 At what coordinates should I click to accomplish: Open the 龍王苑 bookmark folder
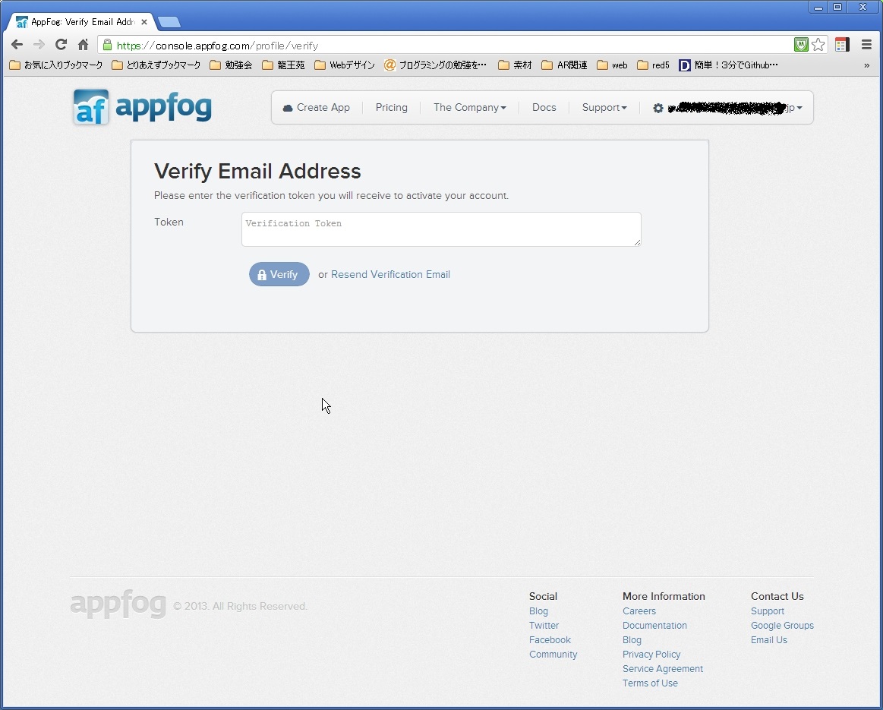click(x=284, y=65)
